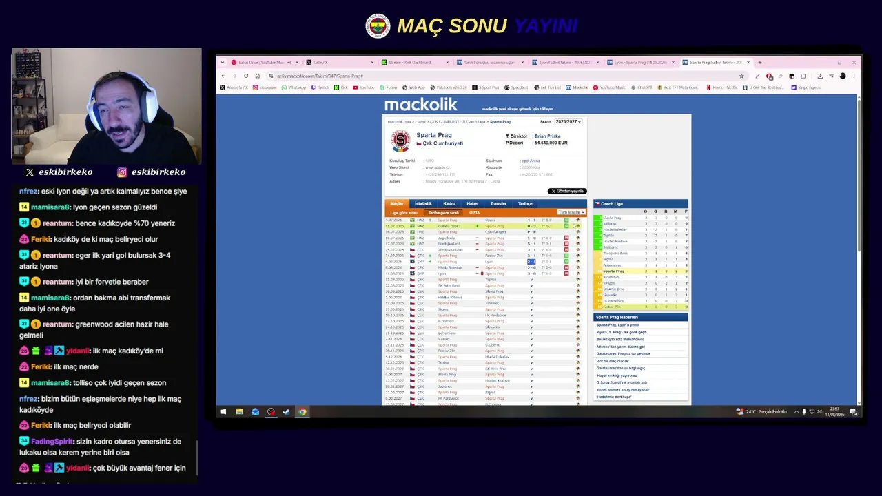Open File Explorer from the taskbar

click(239, 412)
